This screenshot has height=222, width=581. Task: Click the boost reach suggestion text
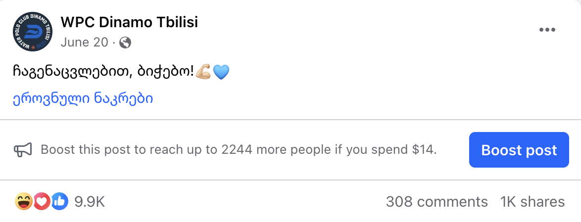click(239, 149)
